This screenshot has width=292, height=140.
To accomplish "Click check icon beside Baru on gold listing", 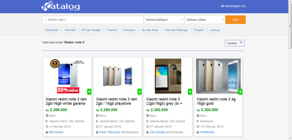I will coord(198,116).
